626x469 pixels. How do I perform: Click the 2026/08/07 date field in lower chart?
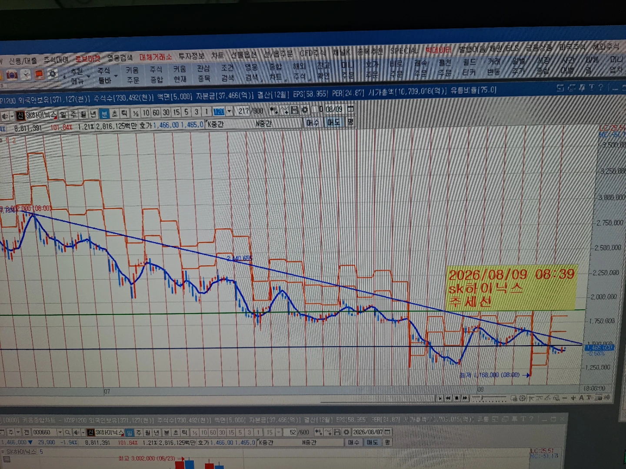(x=368, y=432)
